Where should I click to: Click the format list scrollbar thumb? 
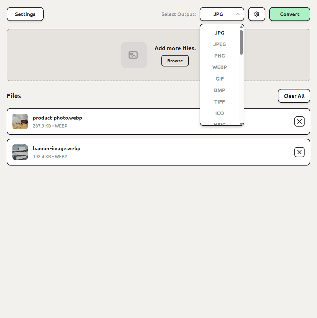tap(241, 43)
